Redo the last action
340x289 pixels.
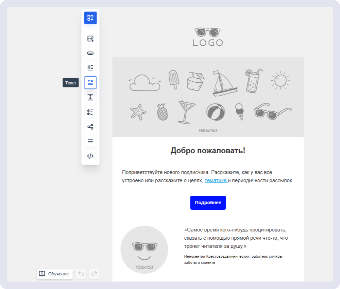(x=94, y=274)
